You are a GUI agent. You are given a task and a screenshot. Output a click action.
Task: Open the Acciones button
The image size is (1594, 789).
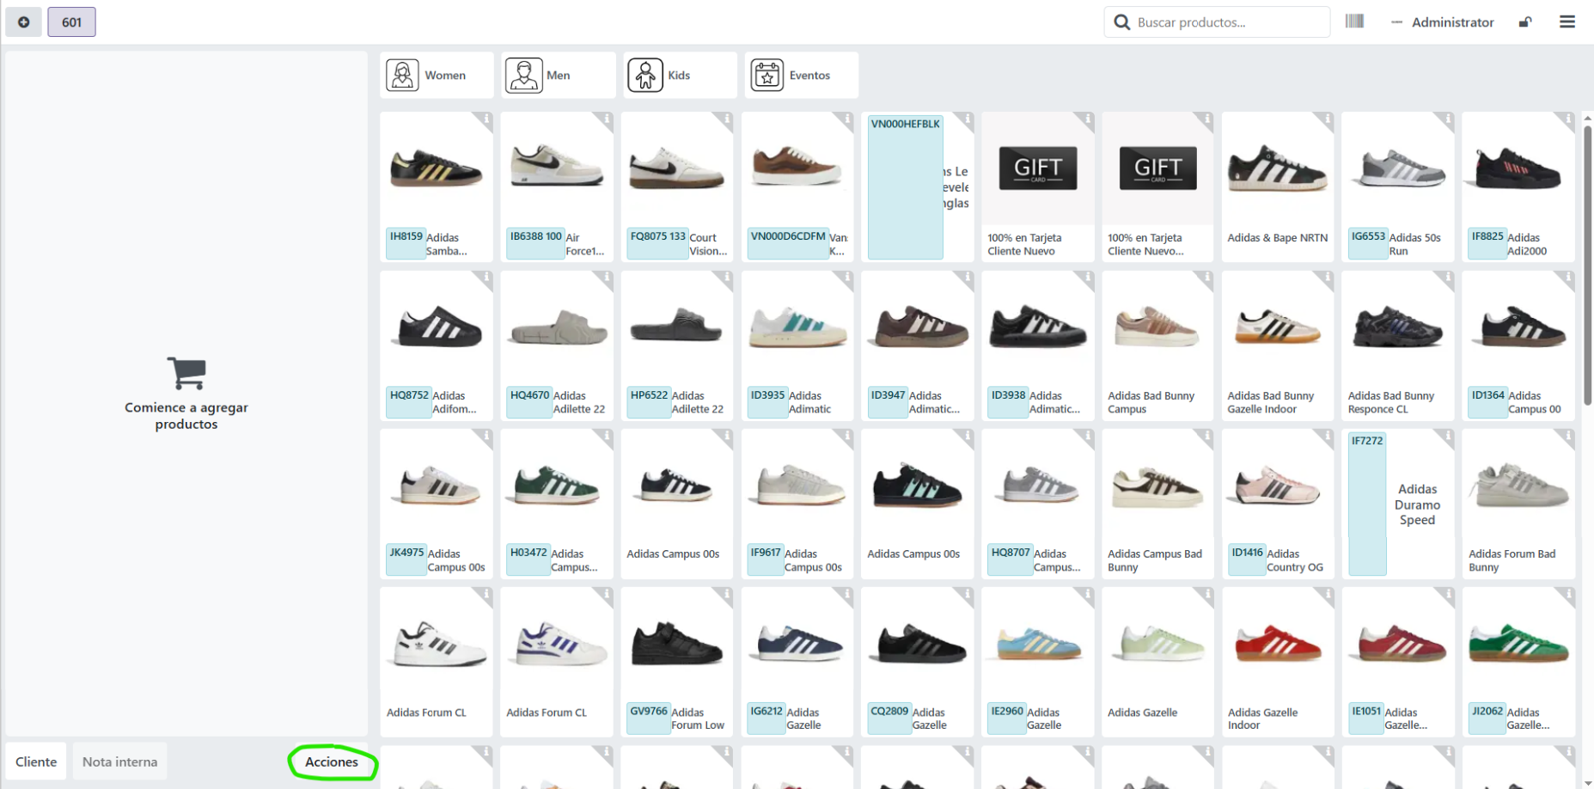click(332, 761)
